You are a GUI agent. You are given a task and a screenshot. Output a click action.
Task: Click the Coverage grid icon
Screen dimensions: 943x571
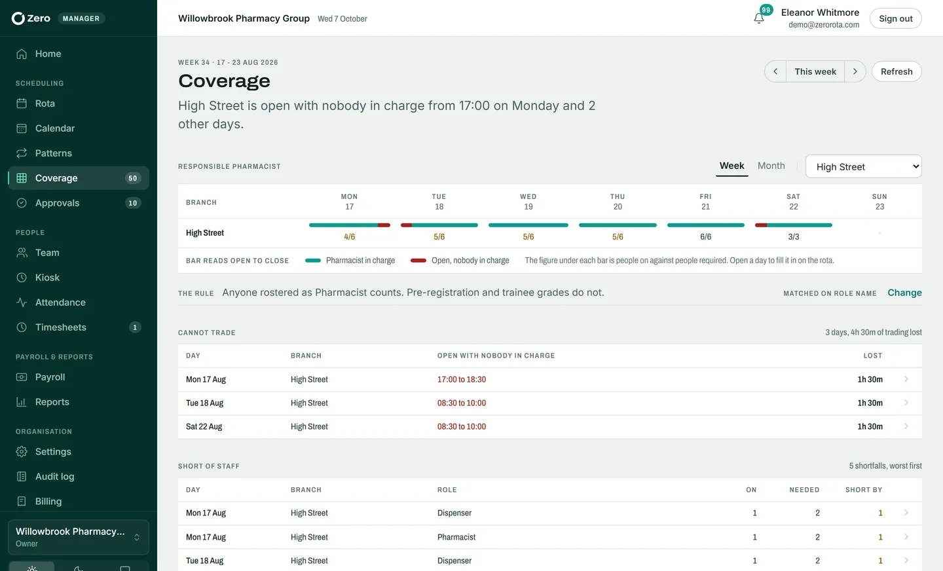tap(22, 178)
